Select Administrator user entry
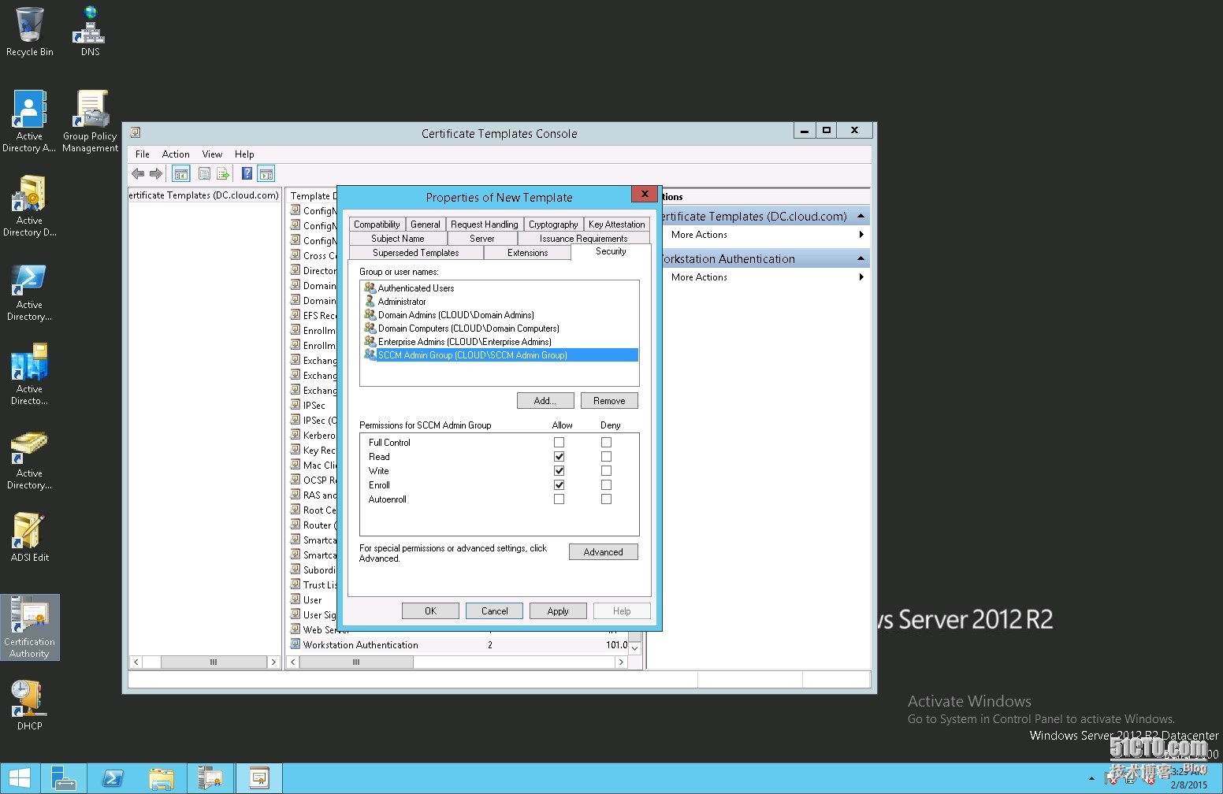Viewport: 1223px width, 794px height. [x=402, y=302]
